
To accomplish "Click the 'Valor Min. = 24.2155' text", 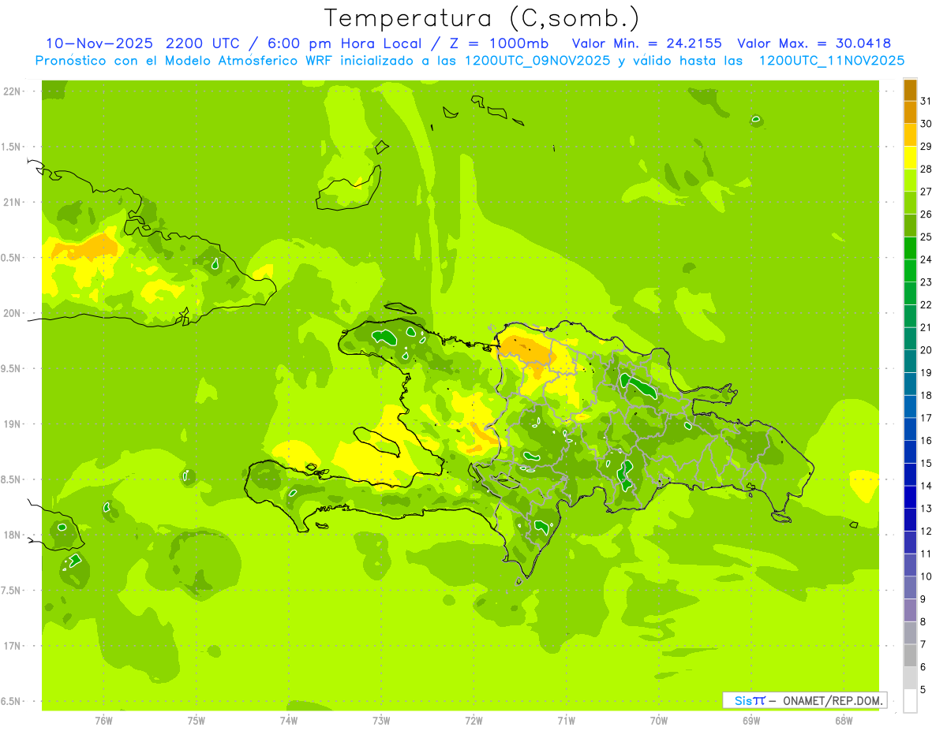I will pos(646,43).
